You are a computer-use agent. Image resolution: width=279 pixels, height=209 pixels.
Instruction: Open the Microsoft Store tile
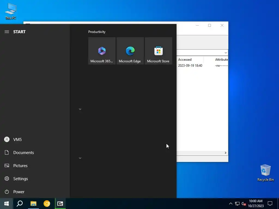(x=159, y=51)
